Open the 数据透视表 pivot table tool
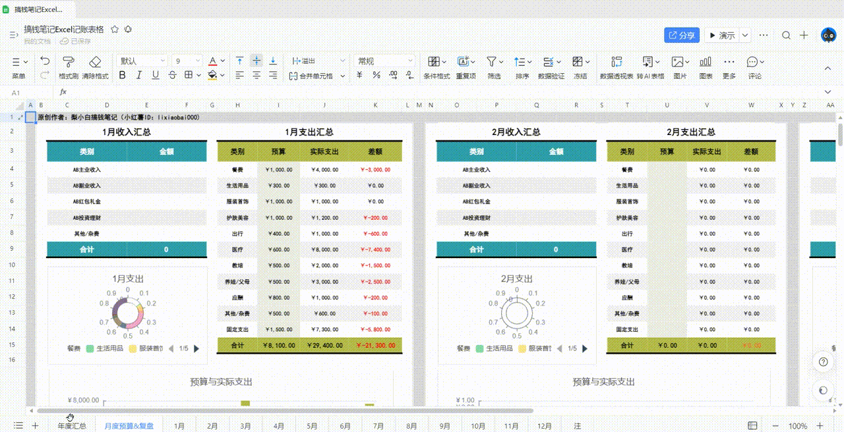 pos(617,61)
